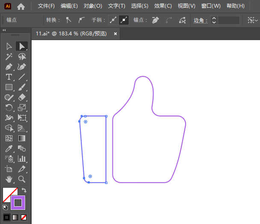Open the 边角 corner options link
The height and width of the screenshot is (224, 260).
[x=201, y=20]
